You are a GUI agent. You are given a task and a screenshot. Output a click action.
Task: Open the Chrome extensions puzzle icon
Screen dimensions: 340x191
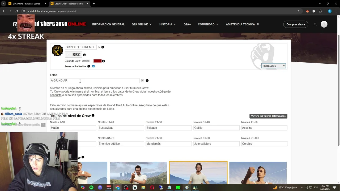320,11
